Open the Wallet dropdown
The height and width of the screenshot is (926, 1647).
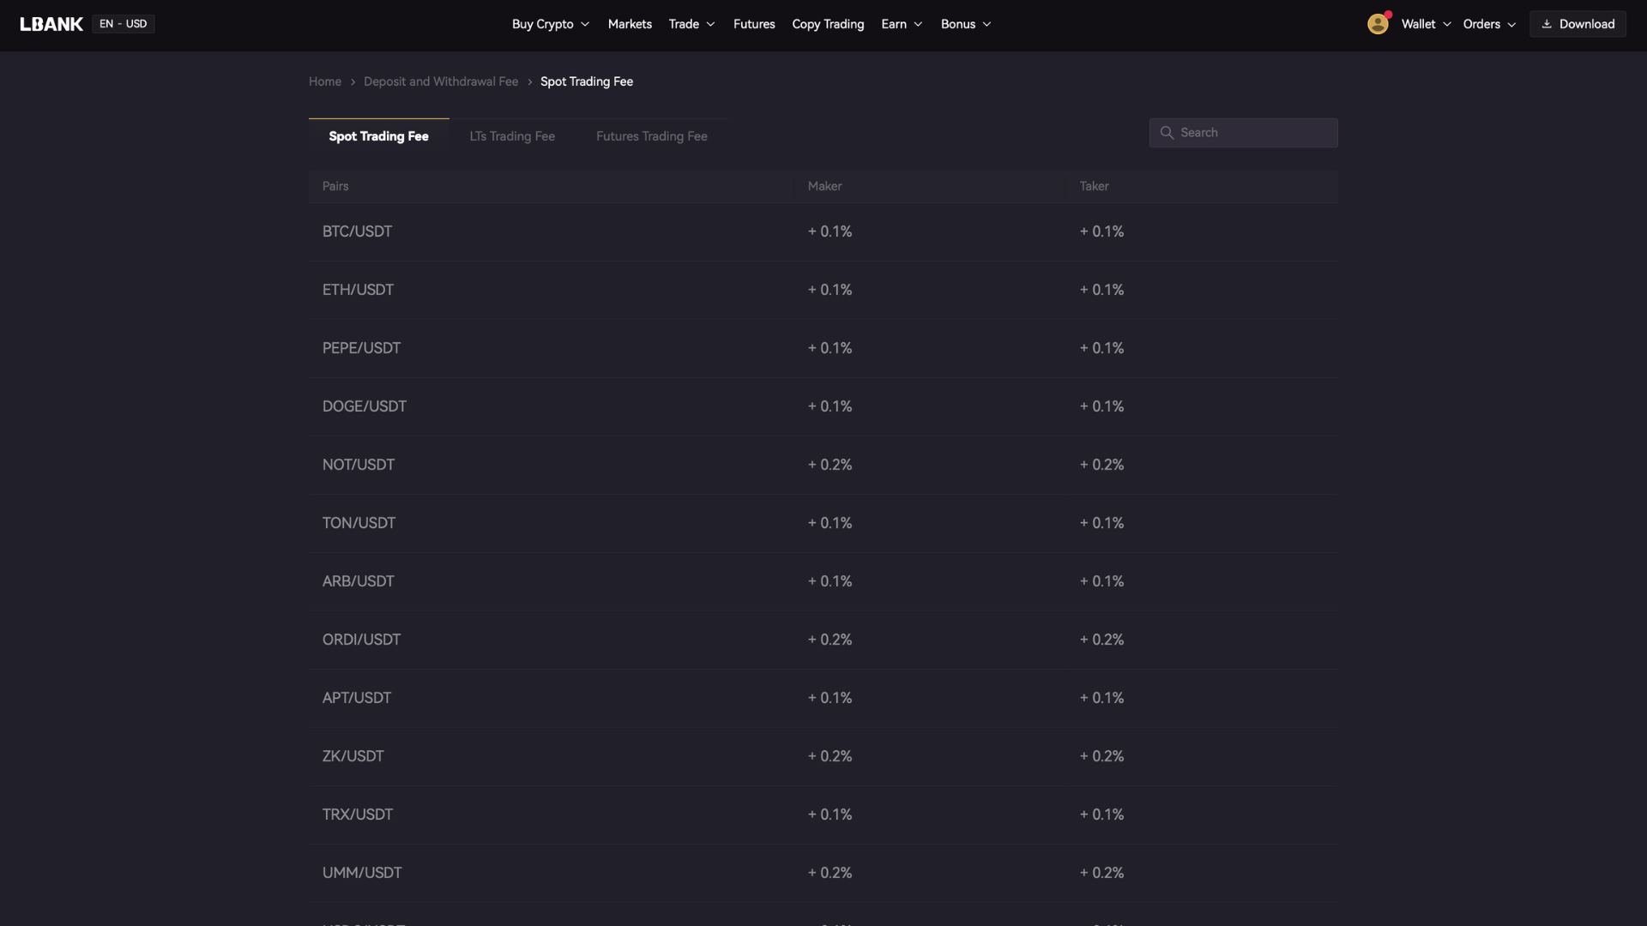tap(1424, 23)
